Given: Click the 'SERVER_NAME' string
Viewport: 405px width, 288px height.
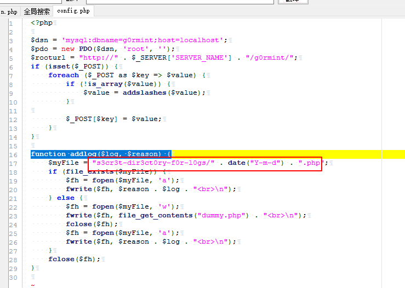Looking at the screenshot, I should tap(199, 57).
